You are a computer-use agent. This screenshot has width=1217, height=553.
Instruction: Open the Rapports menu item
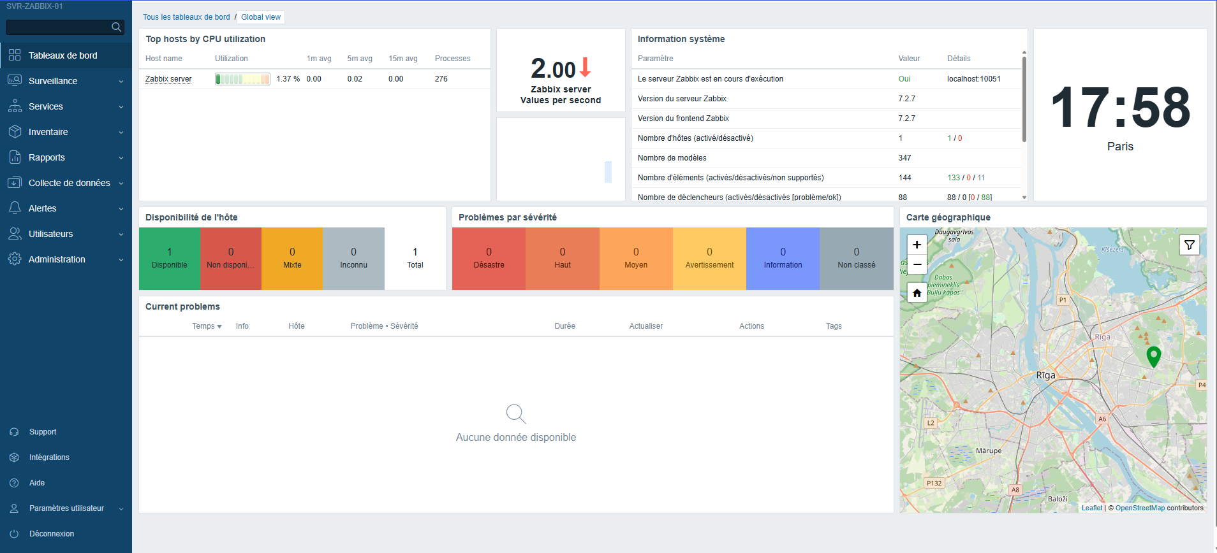[x=66, y=157]
